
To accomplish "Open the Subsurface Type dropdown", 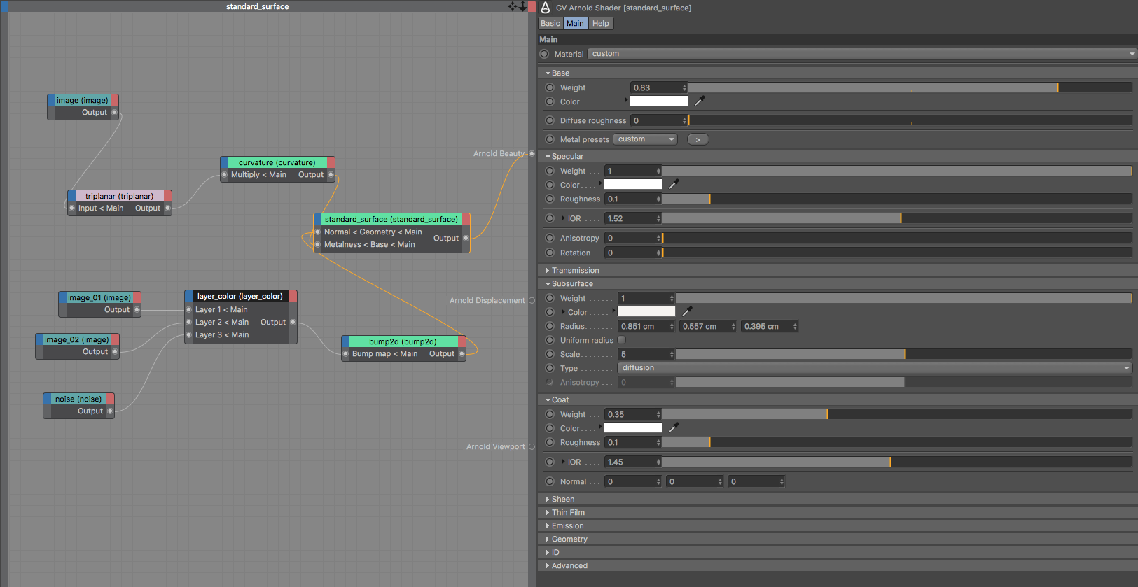I will coord(875,368).
